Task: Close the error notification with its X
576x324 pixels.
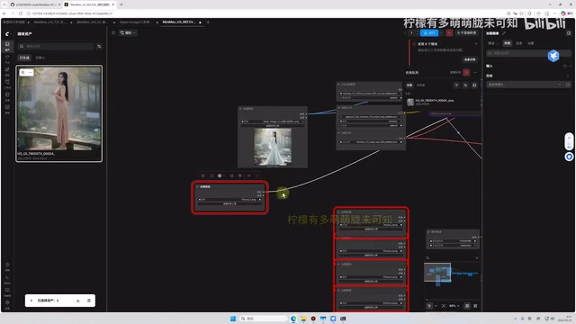Action: click(476, 44)
